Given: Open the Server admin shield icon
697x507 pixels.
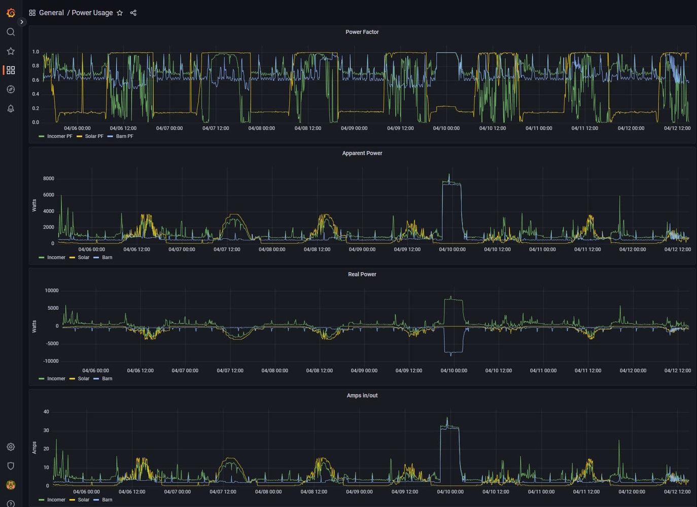Looking at the screenshot, I should pos(11,466).
